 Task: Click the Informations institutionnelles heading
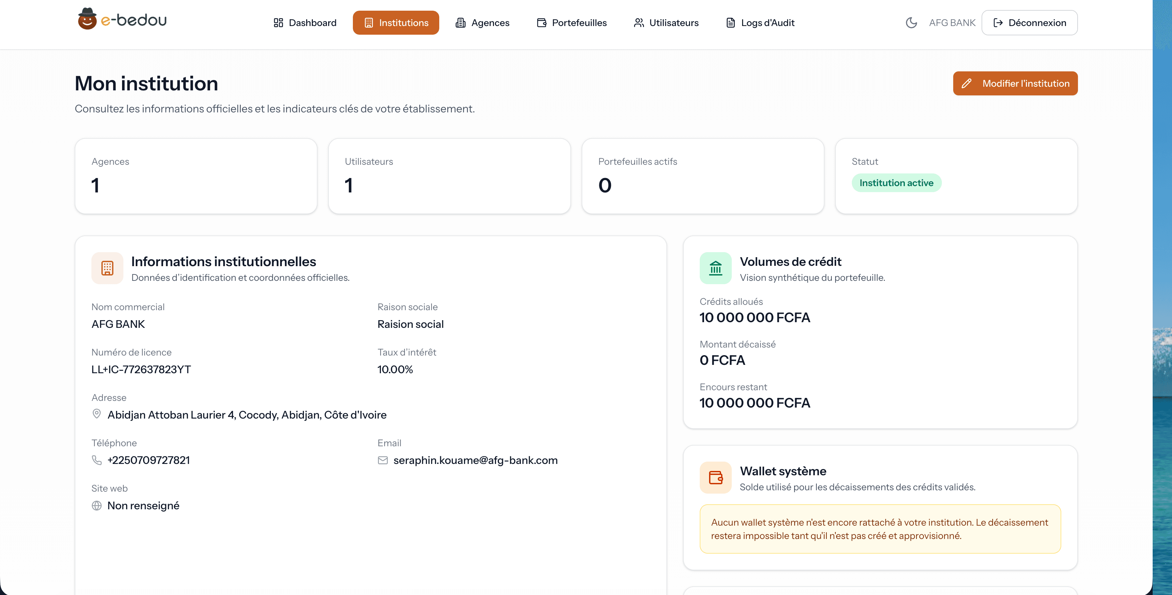click(x=224, y=261)
